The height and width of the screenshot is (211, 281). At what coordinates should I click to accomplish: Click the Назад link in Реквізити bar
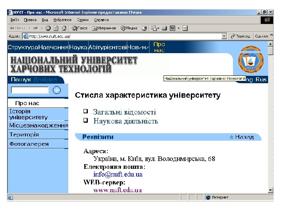point(242,137)
